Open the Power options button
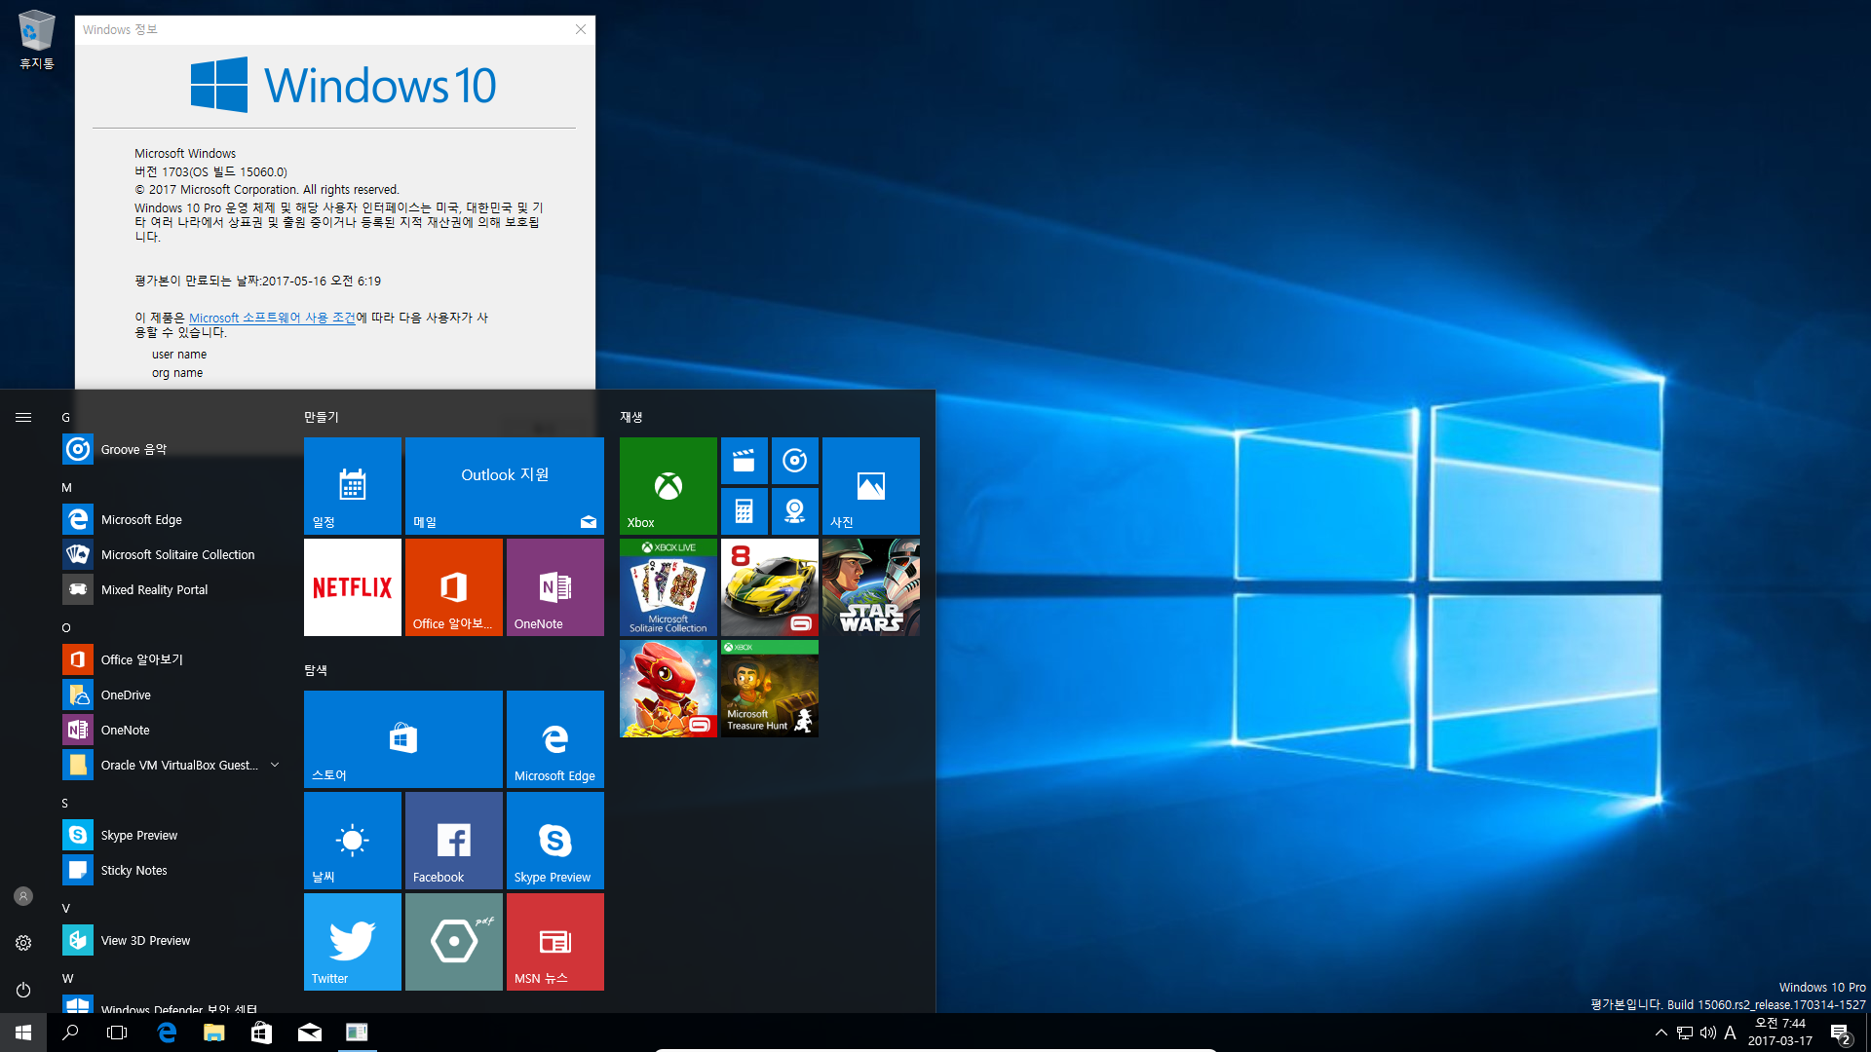The image size is (1871, 1052). pyautogui.click(x=23, y=990)
